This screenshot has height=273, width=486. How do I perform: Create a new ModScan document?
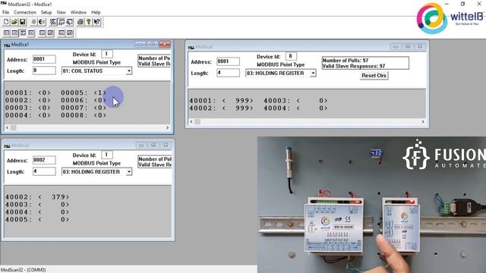[6, 22]
